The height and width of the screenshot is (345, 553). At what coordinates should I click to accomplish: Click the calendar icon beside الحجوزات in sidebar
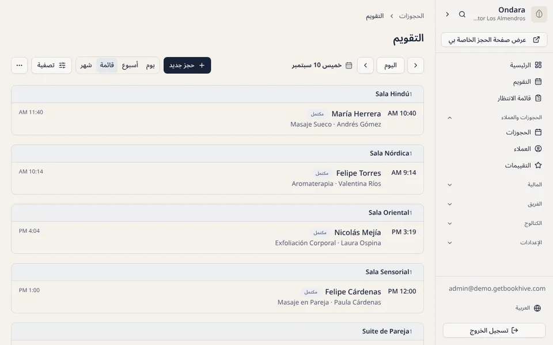point(538,132)
